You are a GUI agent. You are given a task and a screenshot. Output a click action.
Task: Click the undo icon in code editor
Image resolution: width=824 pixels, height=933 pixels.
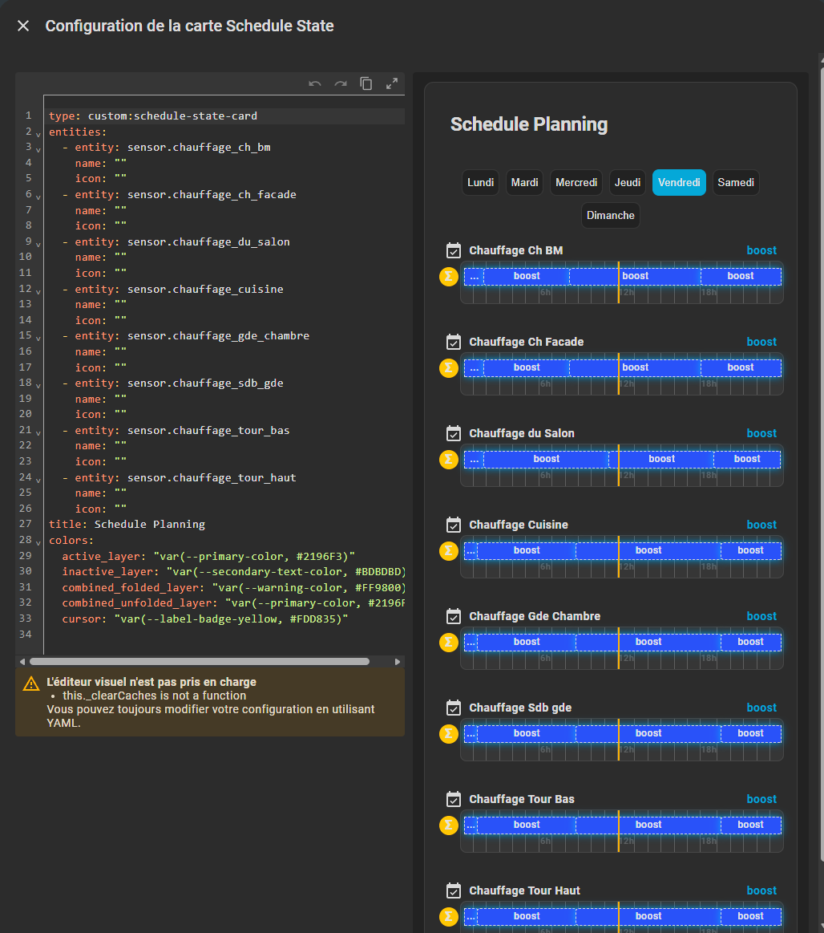(315, 83)
